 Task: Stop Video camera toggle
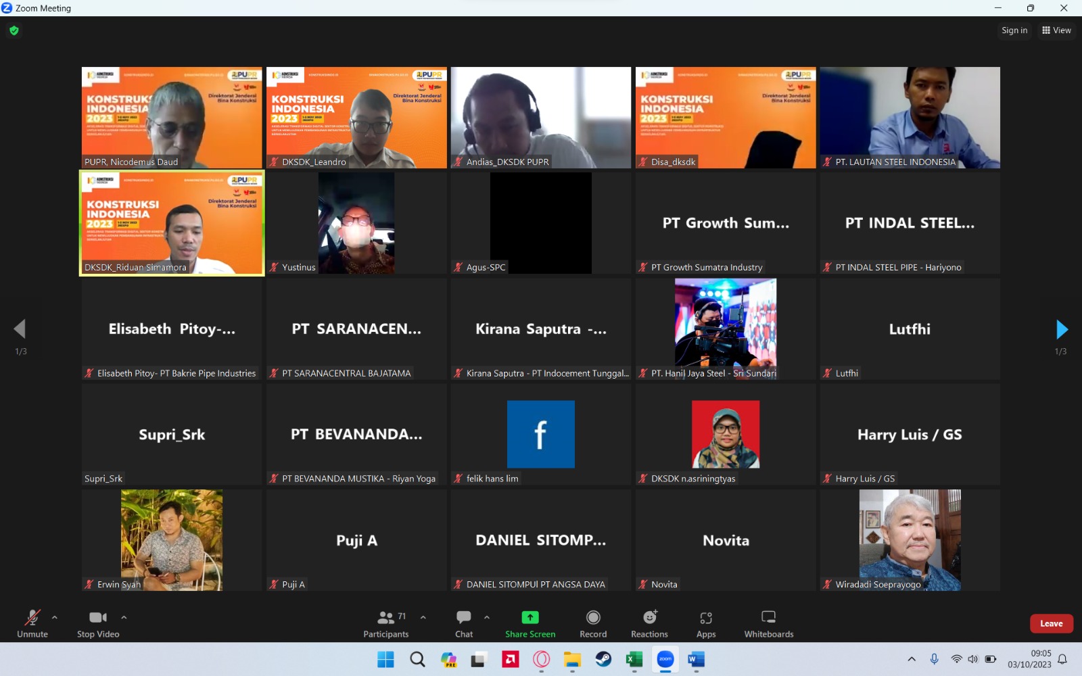pos(98,623)
